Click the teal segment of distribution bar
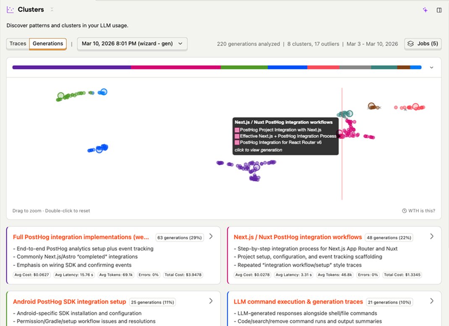 tap(384, 68)
